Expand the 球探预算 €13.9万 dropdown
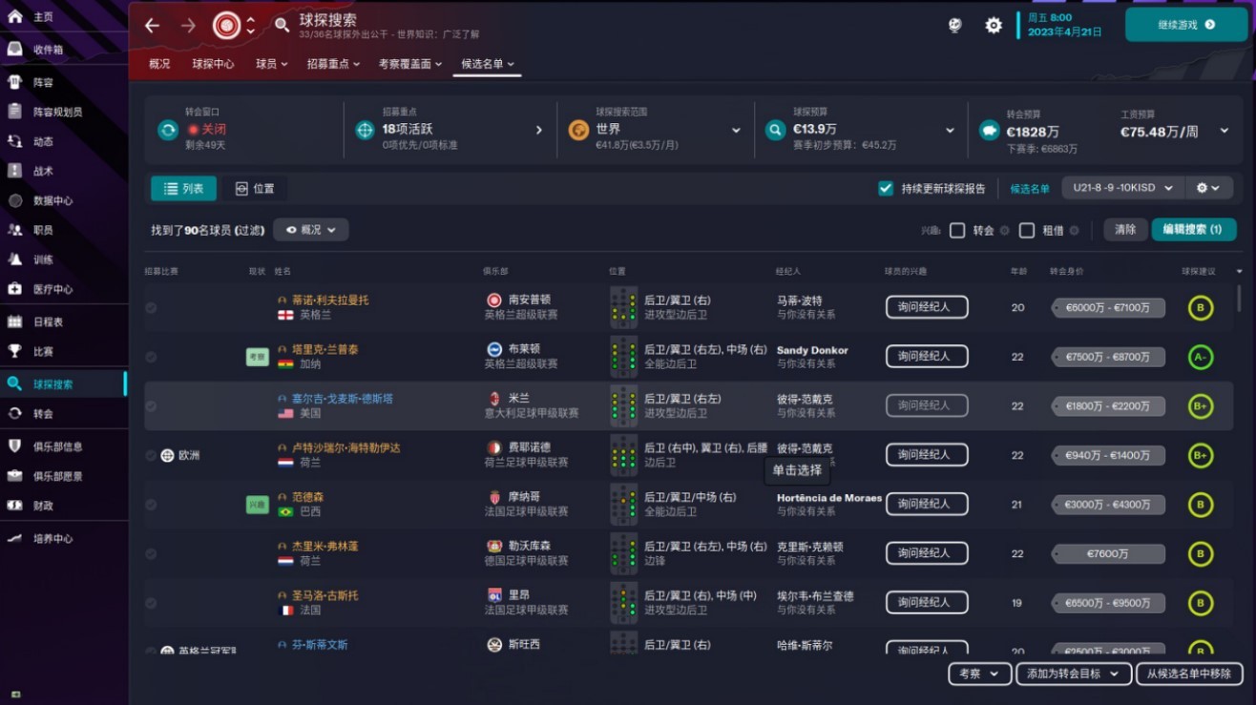This screenshot has width=1256, height=705. point(950,130)
